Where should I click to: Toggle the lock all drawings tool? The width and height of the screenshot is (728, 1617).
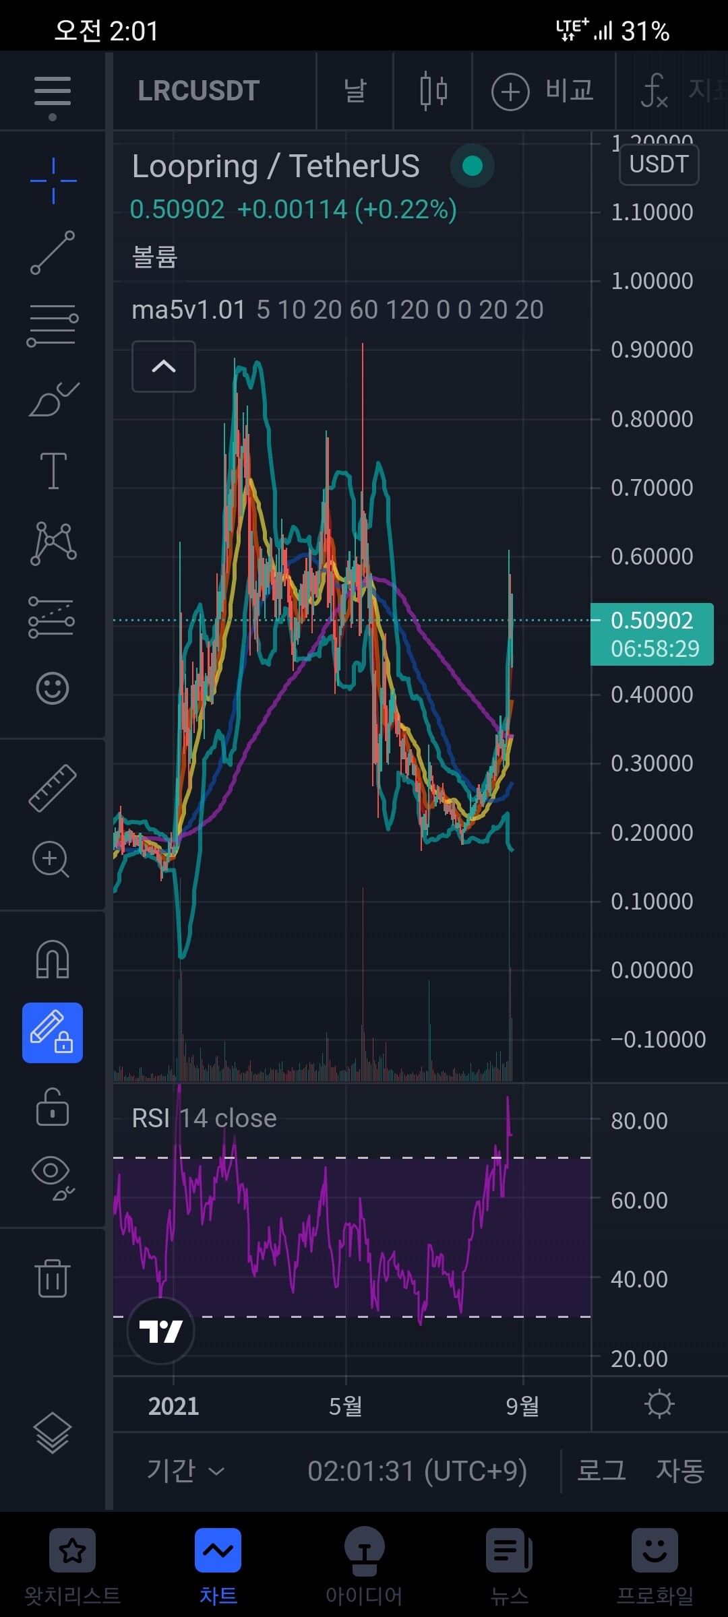53,1106
